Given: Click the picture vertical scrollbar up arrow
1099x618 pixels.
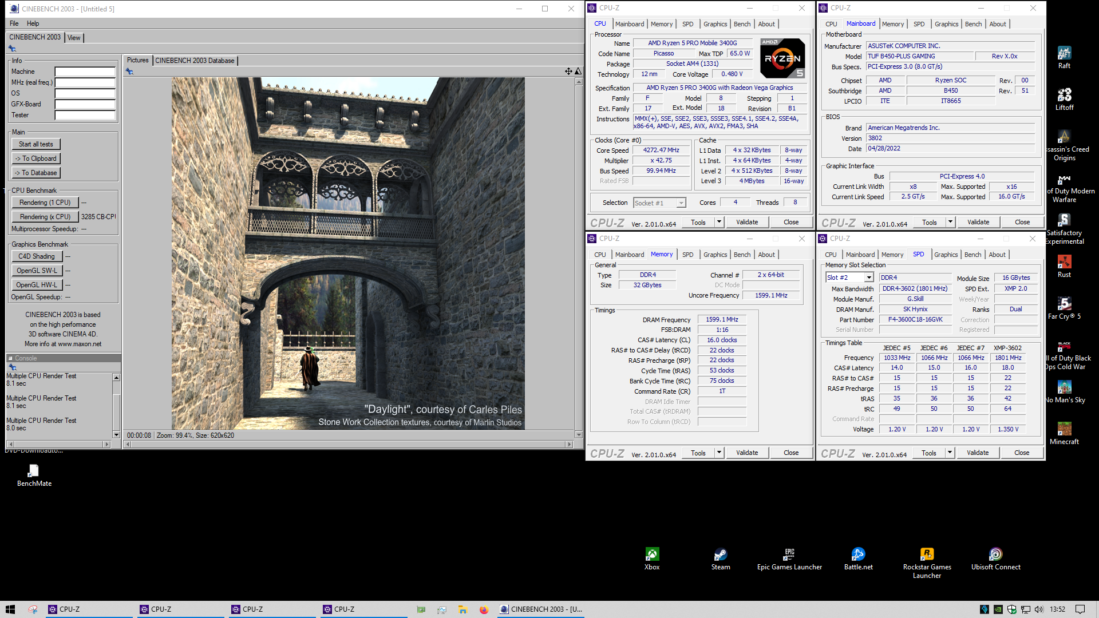Looking at the screenshot, I should [579, 82].
